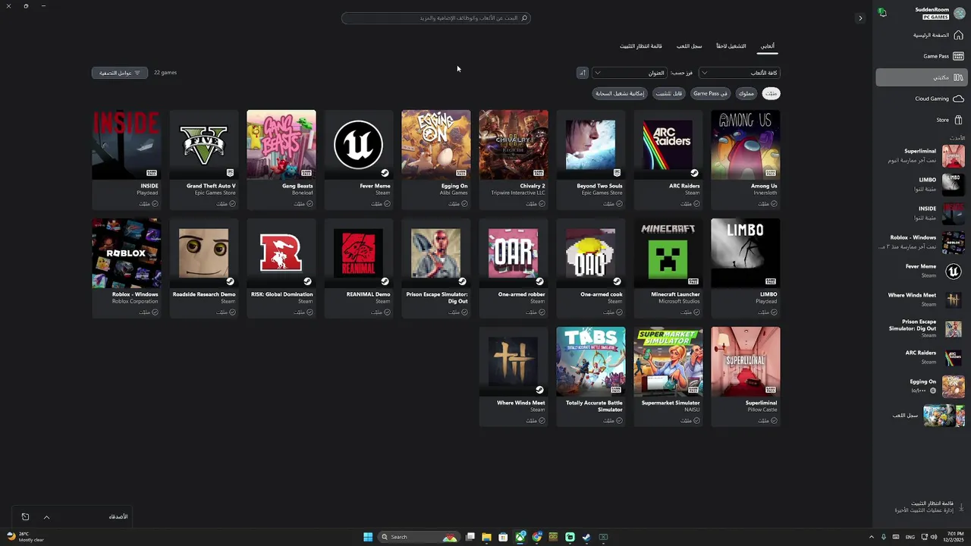This screenshot has height=546, width=971.
Task: Expand the الأصدقاء friends panel chevron
Action: (x=46, y=517)
